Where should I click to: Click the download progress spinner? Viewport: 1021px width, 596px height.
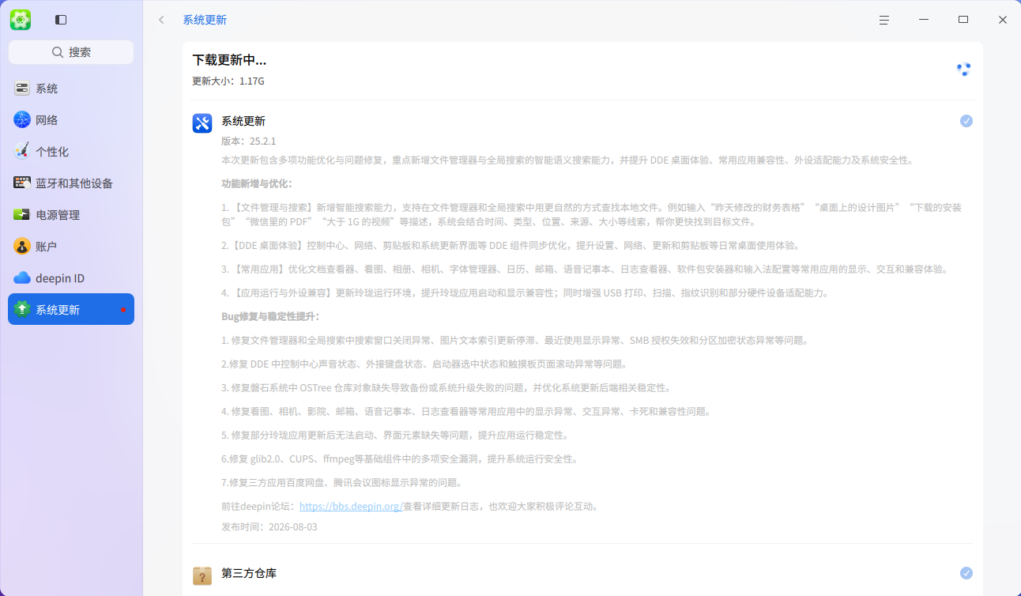coord(963,70)
